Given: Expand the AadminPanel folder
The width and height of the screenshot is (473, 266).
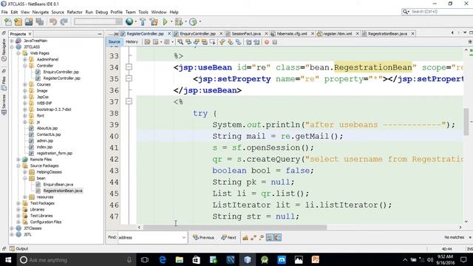Looking at the screenshot, I should pyautogui.click(x=25, y=59).
